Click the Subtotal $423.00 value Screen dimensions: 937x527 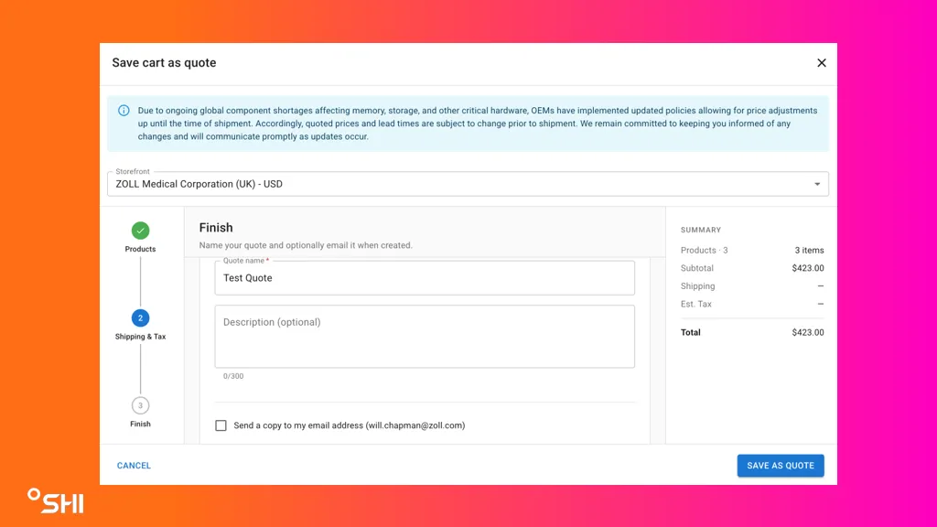point(808,268)
